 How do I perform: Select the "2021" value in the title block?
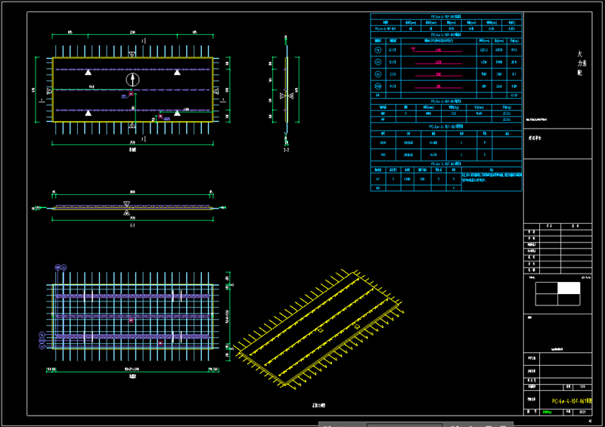pos(582,412)
